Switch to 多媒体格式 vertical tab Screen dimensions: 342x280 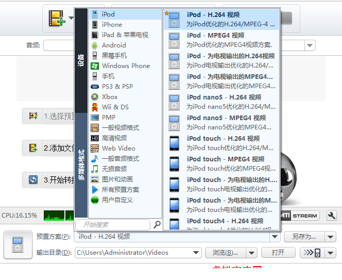(x=81, y=165)
